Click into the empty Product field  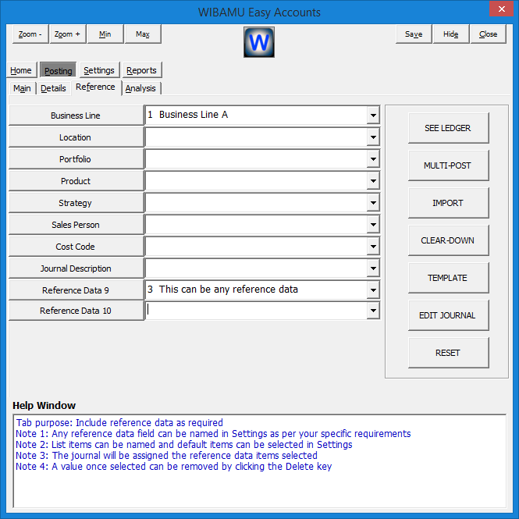256,181
